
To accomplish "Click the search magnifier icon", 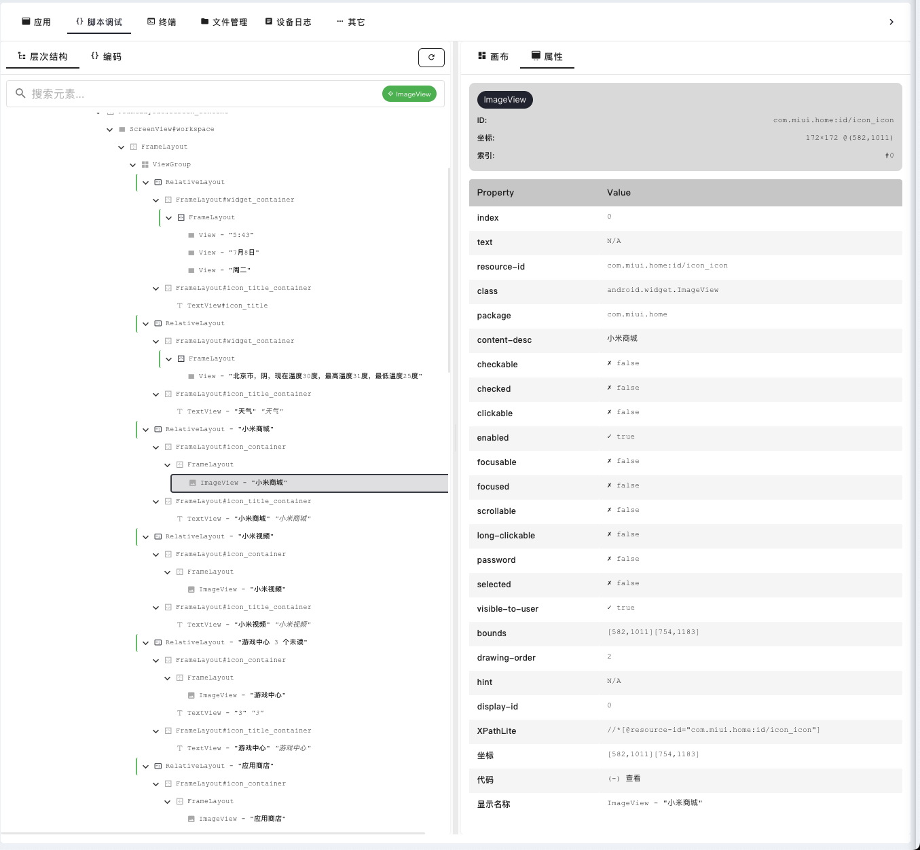I will (20, 94).
